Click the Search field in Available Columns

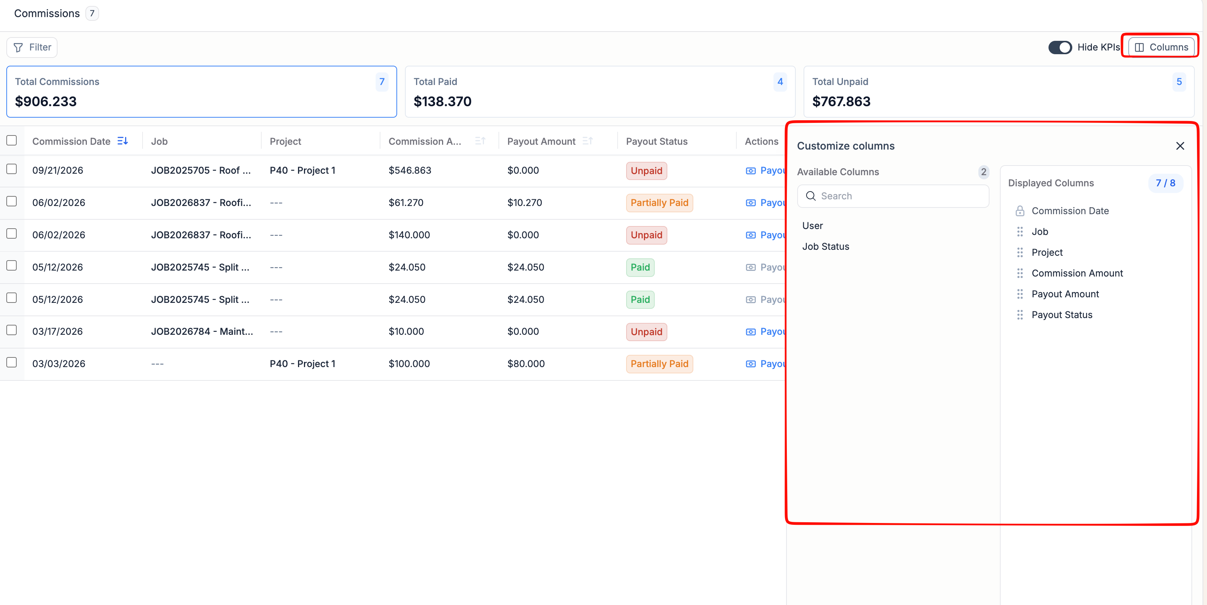[x=893, y=196]
